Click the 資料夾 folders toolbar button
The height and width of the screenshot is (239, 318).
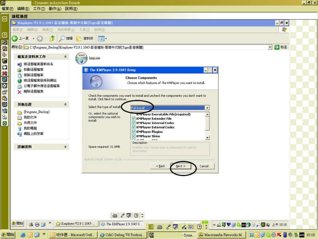point(85,38)
